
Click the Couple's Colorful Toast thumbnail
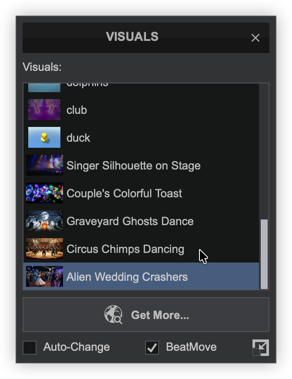pyautogui.click(x=44, y=193)
